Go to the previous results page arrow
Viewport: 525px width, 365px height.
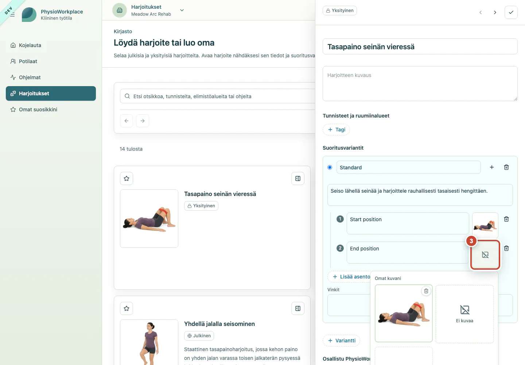127,121
